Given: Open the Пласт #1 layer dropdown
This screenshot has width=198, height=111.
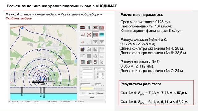Looking at the screenshot, I should 100,69.
